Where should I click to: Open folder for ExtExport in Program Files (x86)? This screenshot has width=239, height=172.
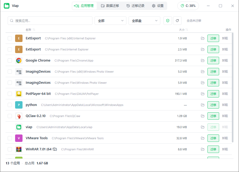[x=203, y=38]
